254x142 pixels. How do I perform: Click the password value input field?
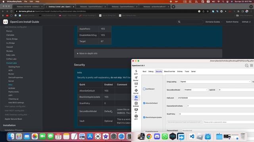pyautogui.click(x=229, y=122)
